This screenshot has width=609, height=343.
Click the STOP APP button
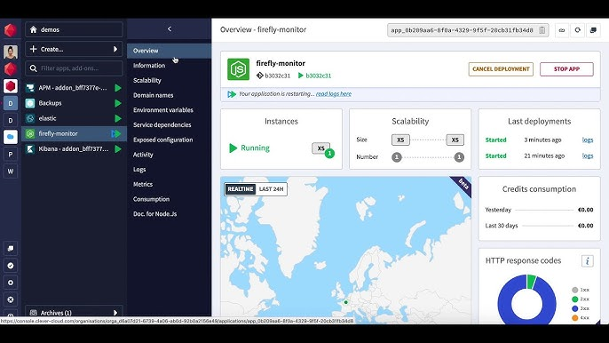566,69
